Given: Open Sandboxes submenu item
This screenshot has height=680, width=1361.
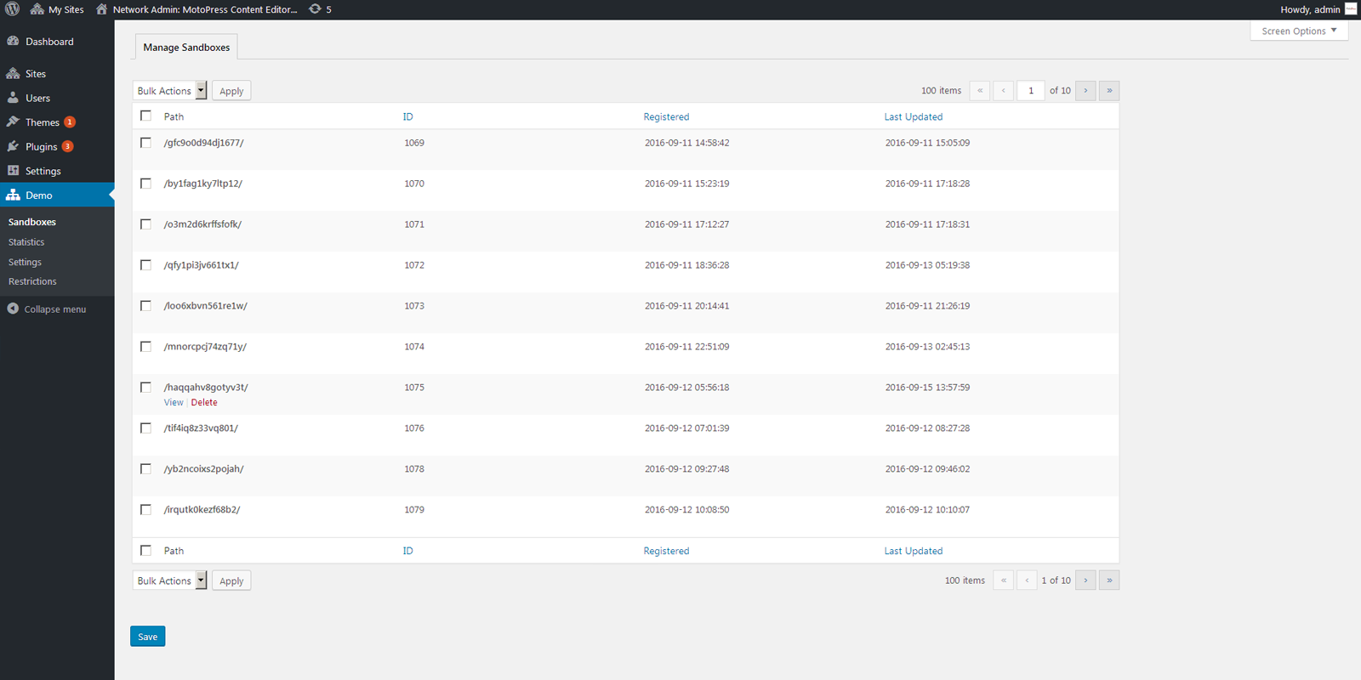Looking at the screenshot, I should [32, 222].
